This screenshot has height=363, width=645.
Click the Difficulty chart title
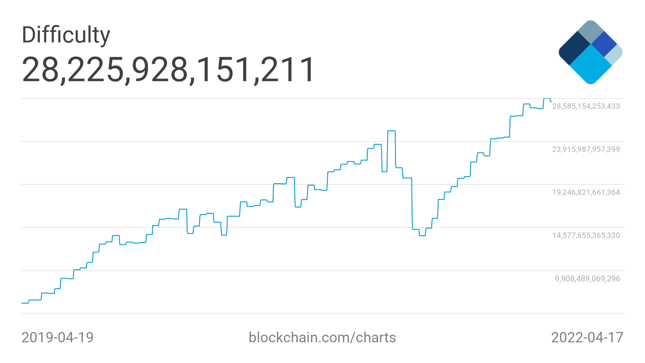[66, 35]
